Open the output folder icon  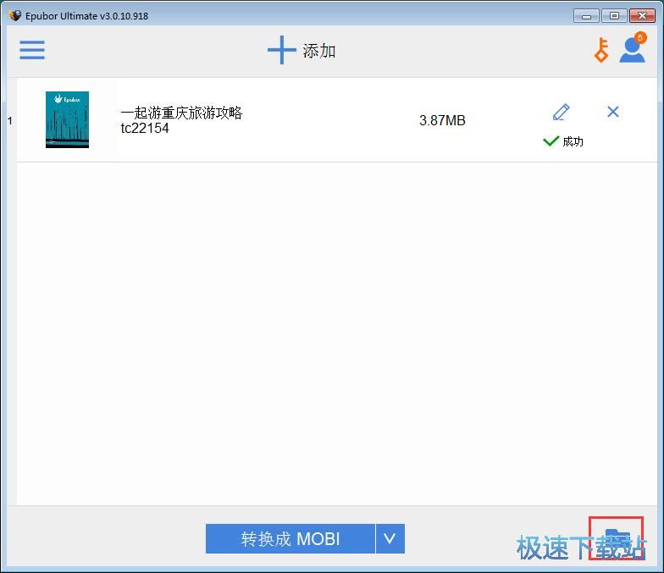617,538
